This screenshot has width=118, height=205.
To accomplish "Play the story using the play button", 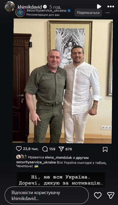I will [x=99, y=6].
